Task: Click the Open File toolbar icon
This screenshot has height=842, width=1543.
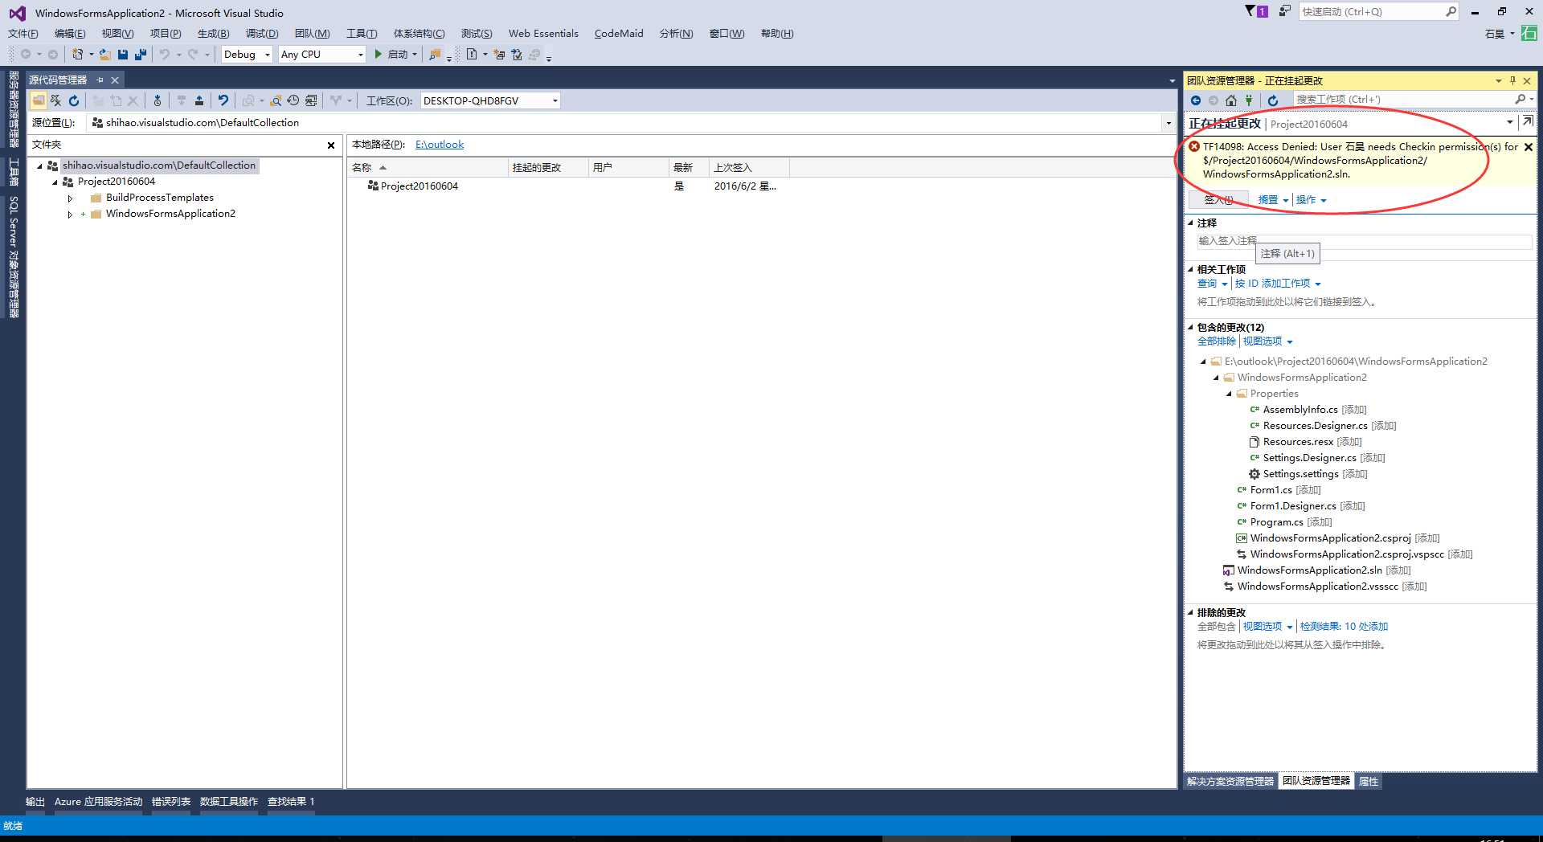Action: (104, 55)
